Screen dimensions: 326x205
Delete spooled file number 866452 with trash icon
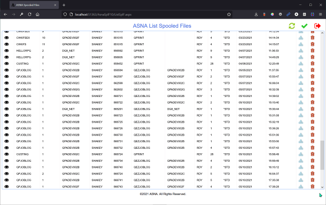coord(312,64)
